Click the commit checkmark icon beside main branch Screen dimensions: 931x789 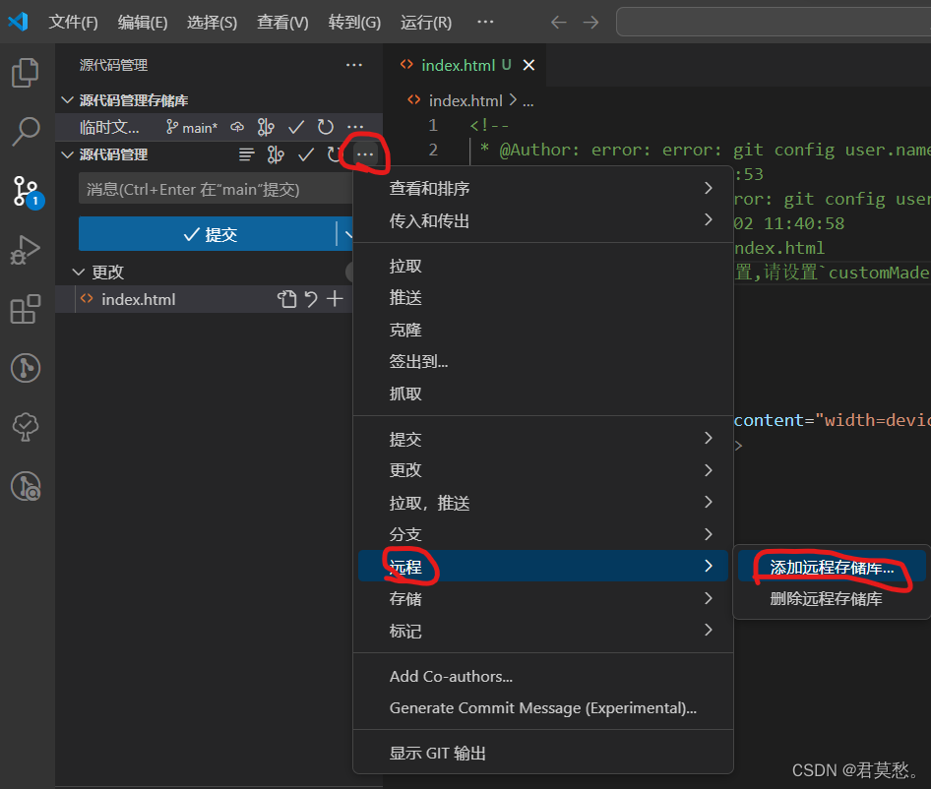(x=295, y=126)
